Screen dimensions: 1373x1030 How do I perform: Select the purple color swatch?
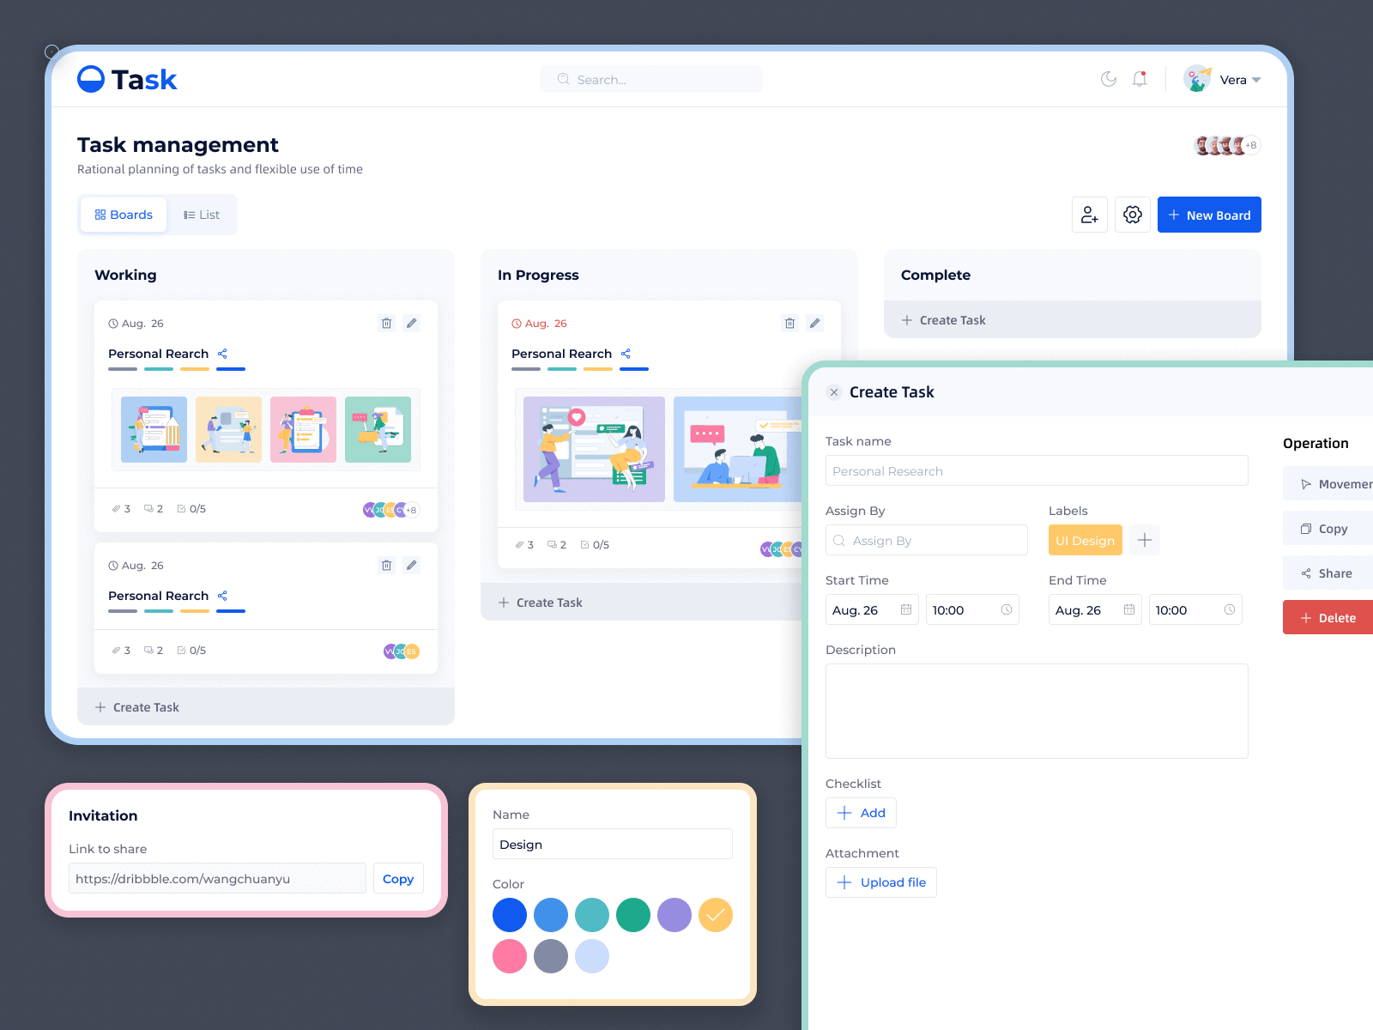pyautogui.click(x=674, y=915)
